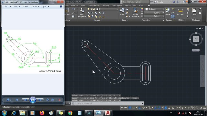
Task: Open command line customize wrench icon
Action: [x=69, y=103]
